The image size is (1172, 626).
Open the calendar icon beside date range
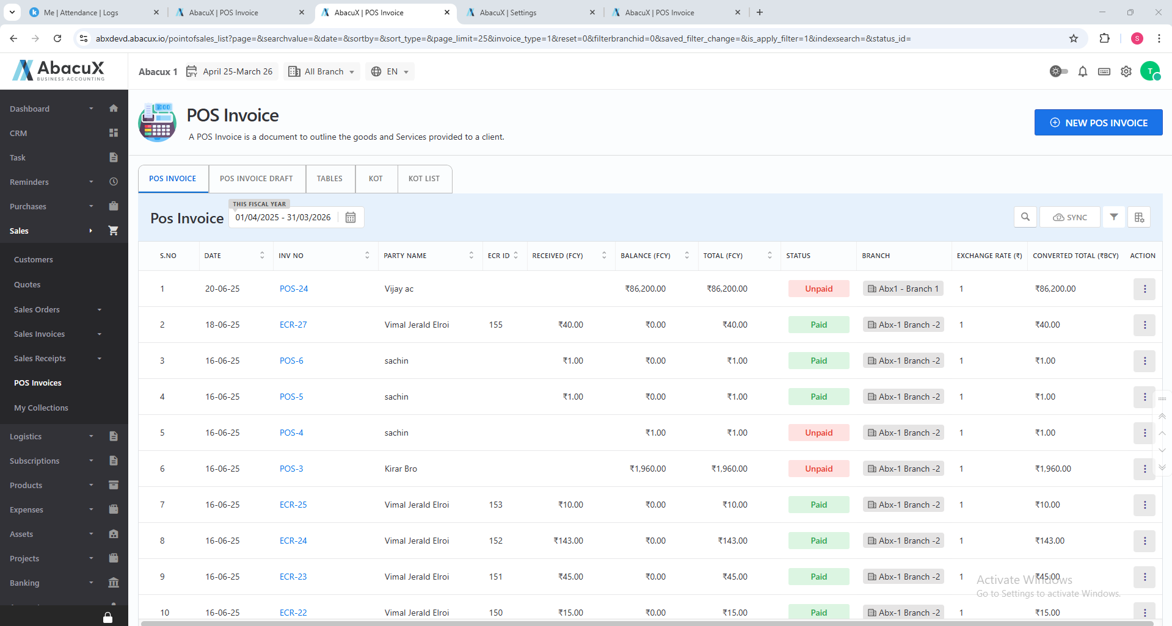pyautogui.click(x=351, y=218)
